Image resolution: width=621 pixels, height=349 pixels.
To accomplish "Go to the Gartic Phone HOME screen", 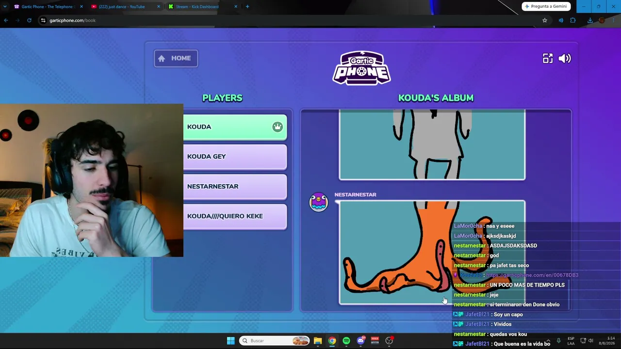I will (176, 58).
